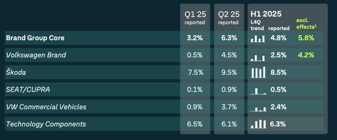Click the H1 2025 heading
This screenshot has height=140, width=337.
click(x=266, y=14)
